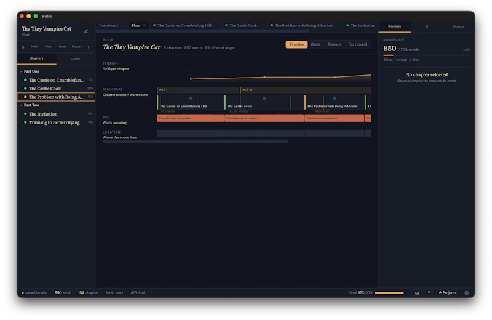
Task: Click The Castle Cook timeline block
Action: [x=264, y=102]
